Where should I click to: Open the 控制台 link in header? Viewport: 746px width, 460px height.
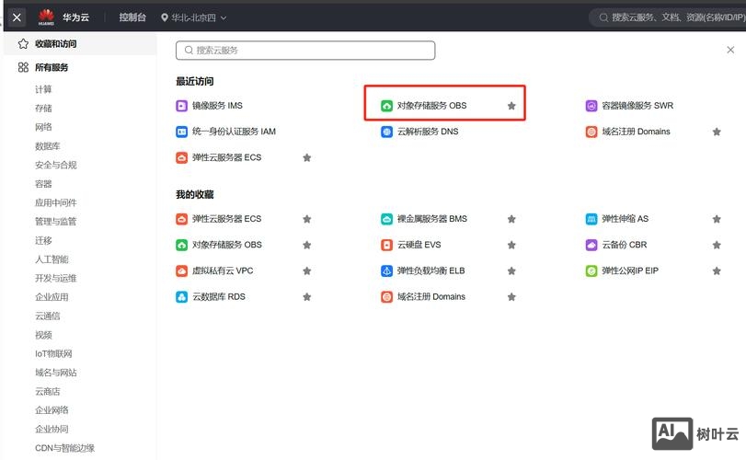pos(132,17)
